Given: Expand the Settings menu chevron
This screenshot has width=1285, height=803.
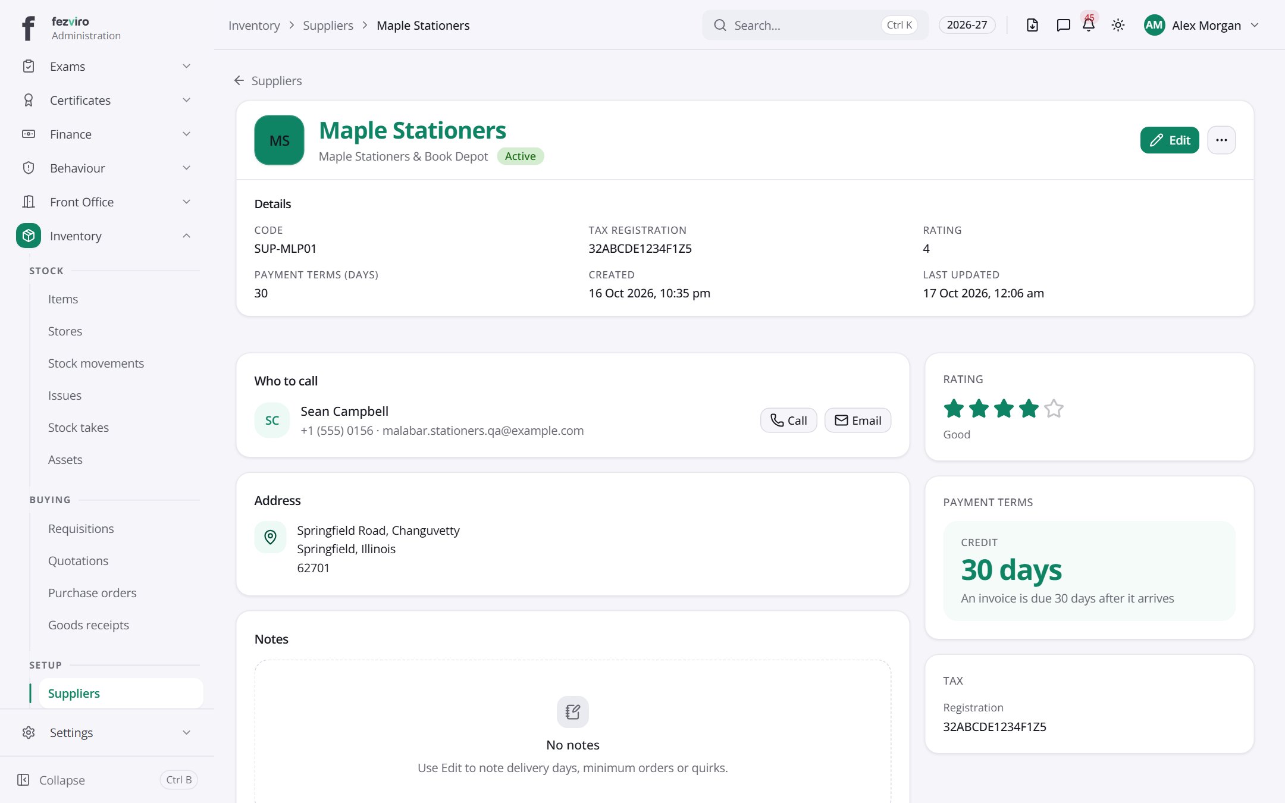Looking at the screenshot, I should (186, 732).
